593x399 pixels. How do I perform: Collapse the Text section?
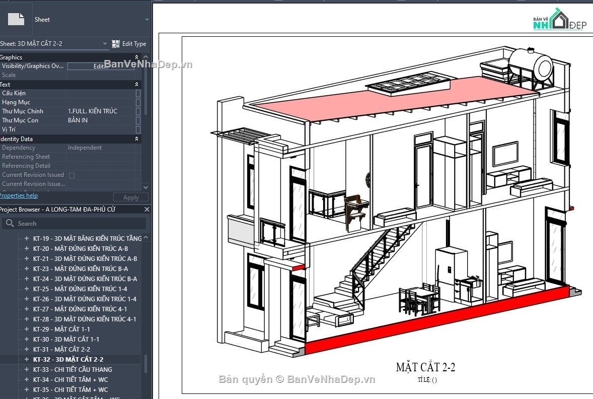coord(137,85)
